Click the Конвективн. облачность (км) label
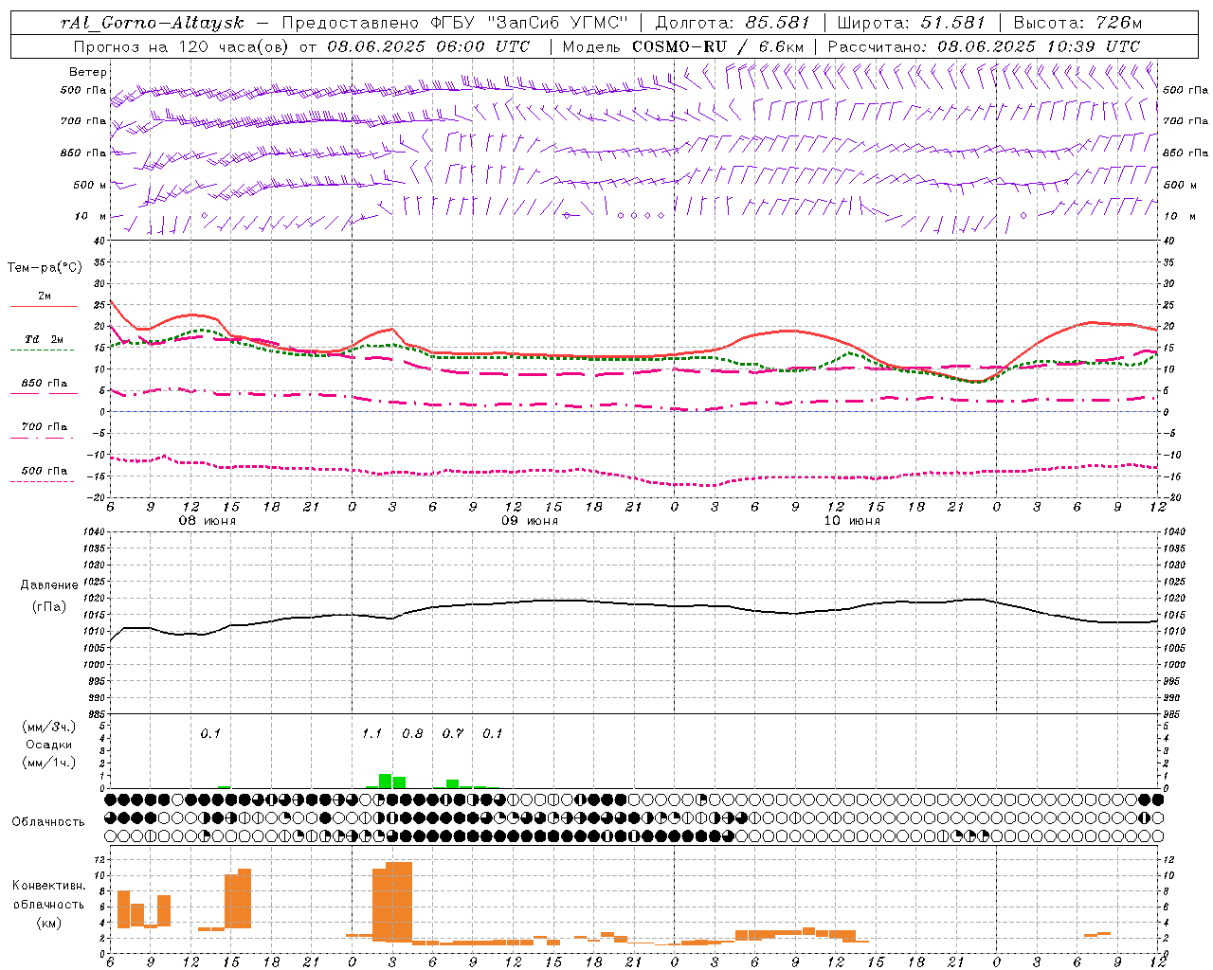This screenshot has height=970, width=1213. (48, 904)
